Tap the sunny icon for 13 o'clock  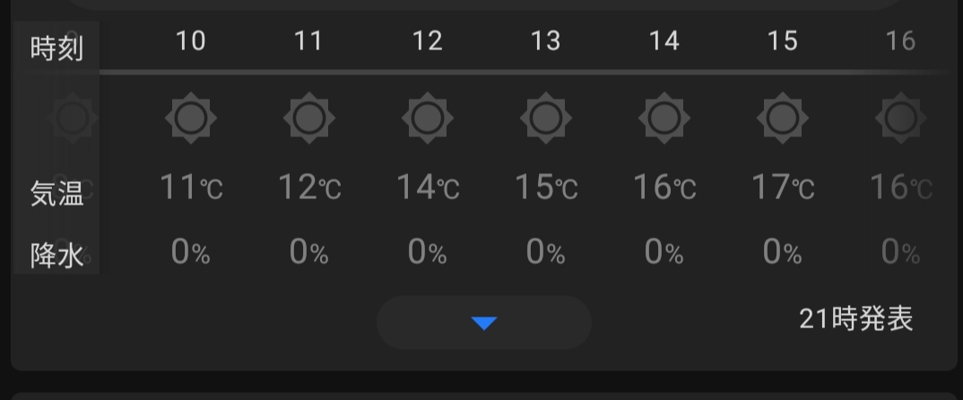coord(546,117)
